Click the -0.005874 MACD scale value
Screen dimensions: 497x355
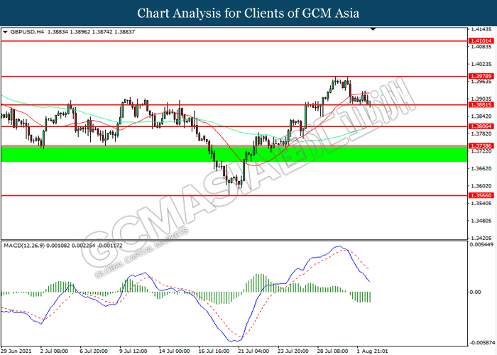pyautogui.click(x=482, y=342)
